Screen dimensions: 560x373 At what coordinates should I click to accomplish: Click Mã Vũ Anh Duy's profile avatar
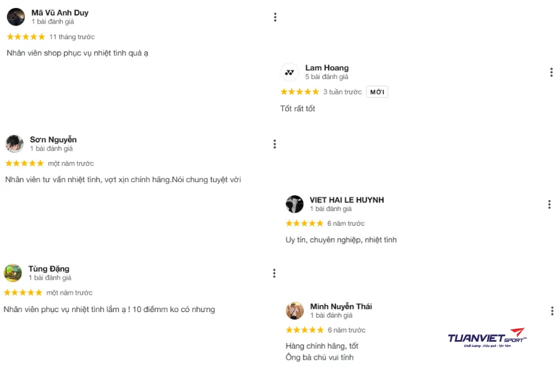[16, 17]
